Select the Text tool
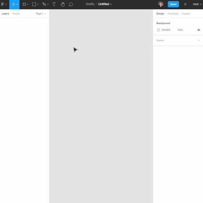The image size is (203, 203). (x=54, y=4)
